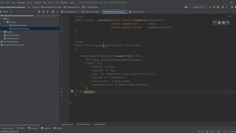Click the CRLF line separator status
This screenshot has height=133, width=236.
219,132
